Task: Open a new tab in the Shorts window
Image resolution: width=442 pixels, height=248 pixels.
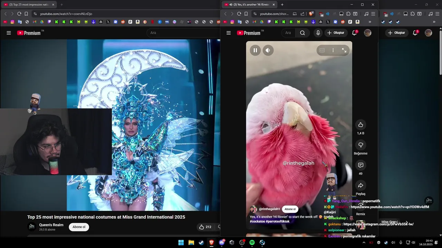Action: (x=282, y=4)
